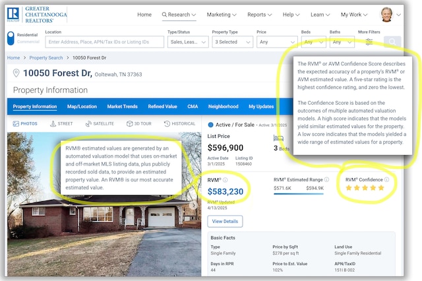The width and height of the screenshot is (422, 281).
Task: Select the Street view
Action: [61, 124]
